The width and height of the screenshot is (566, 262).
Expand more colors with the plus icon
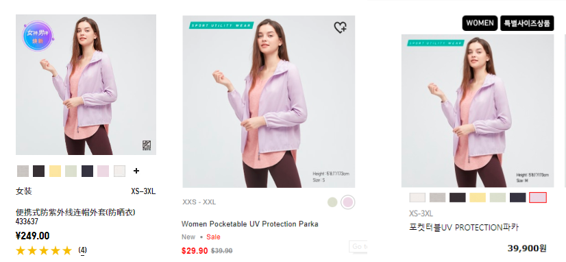coord(136,171)
